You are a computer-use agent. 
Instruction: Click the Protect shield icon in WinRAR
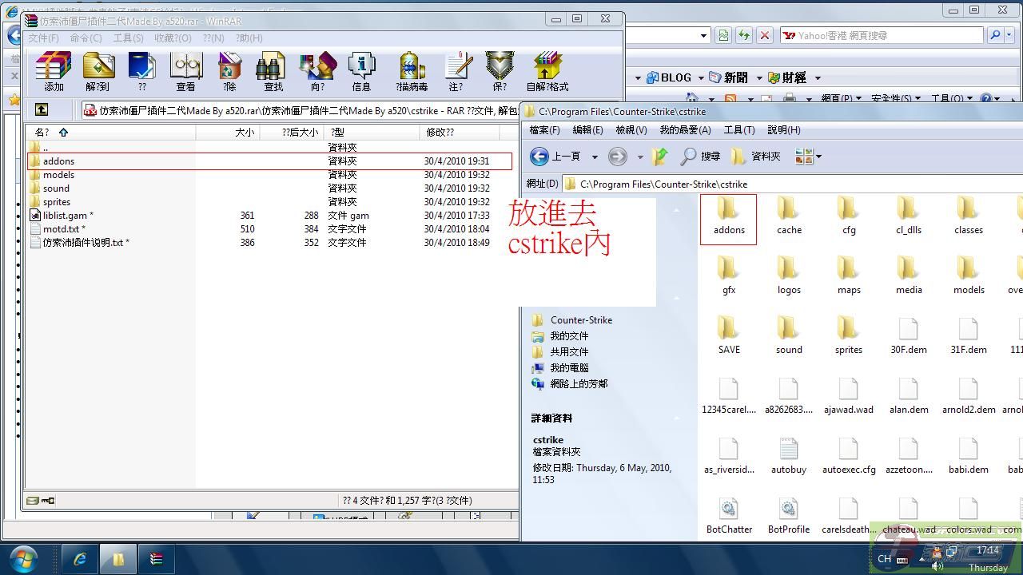coord(500,72)
